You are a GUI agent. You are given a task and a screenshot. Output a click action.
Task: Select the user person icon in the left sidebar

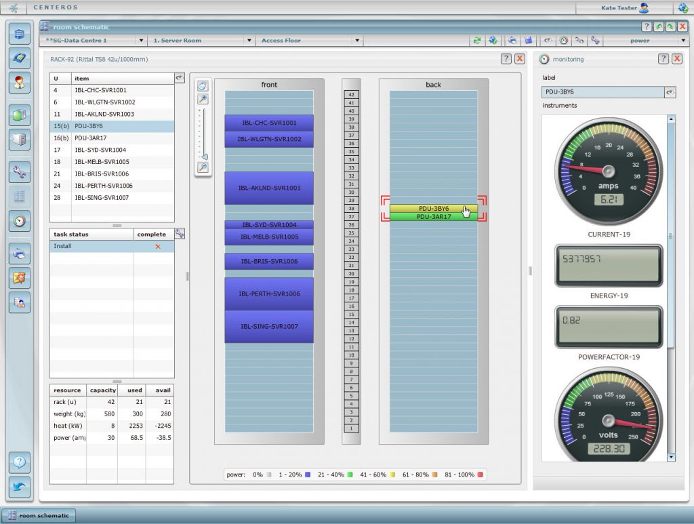pyautogui.click(x=19, y=83)
